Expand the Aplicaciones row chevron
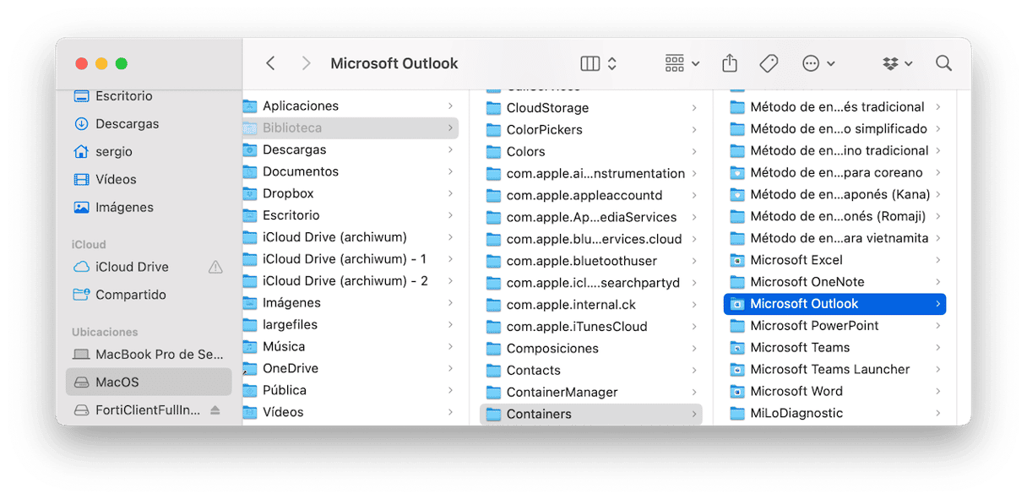The image size is (1027, 499). (x=451, y=106)
